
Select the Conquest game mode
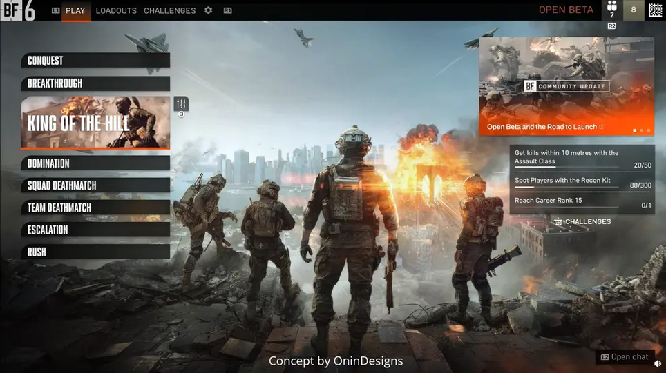tap(95, 61)
